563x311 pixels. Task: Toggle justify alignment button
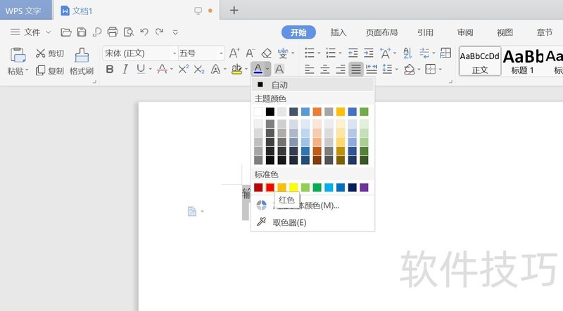click(x=356, y=69)
